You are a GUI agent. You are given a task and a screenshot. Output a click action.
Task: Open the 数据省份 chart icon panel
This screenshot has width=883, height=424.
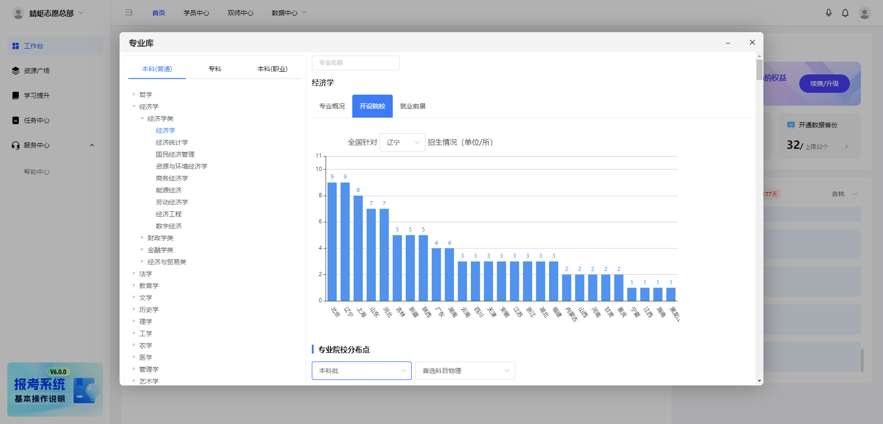[791, 124]
